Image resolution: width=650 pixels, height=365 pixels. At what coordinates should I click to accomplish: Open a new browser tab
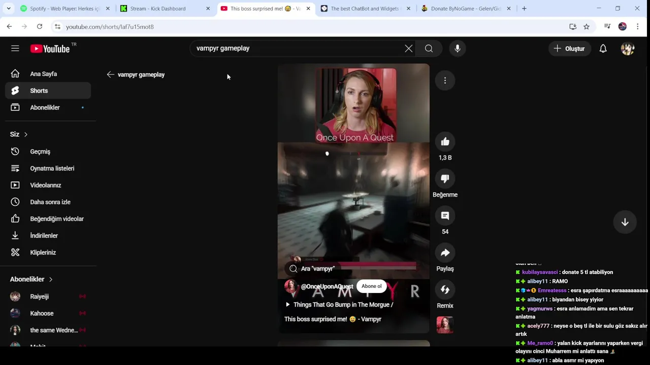524,9
